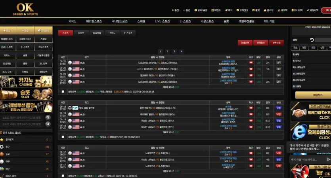This screenshot has height=178, width=331.
Task: Check the box for bet placed 2025-06-20 06:36:18
Action: (x=63, y=92)
